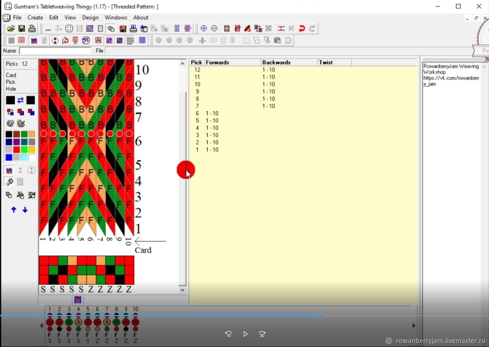Open the colour palette icon
The image size is (489, 347).
coord(10,123)
